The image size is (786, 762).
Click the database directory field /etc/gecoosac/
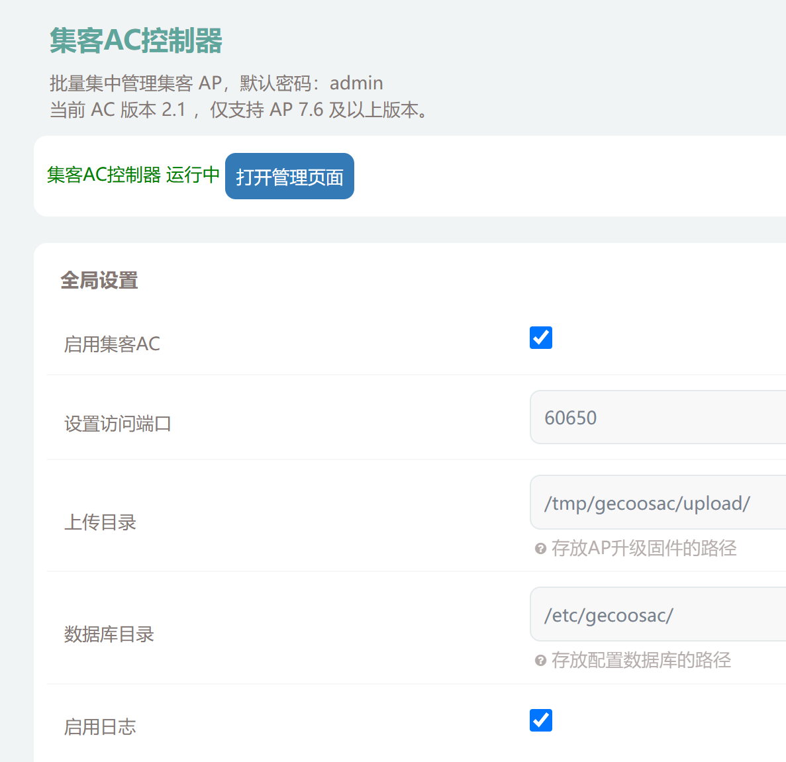pos(658,614)
